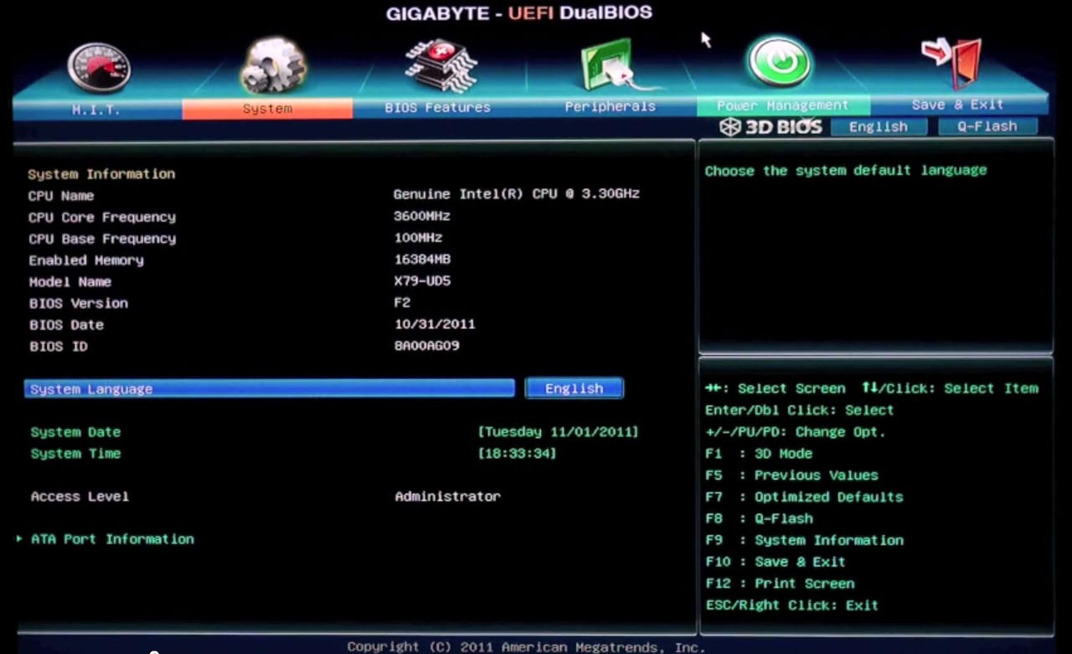Open the Save & Exit door icon
The height and width of the screenshot is (654, 1072).
point(952,63)
